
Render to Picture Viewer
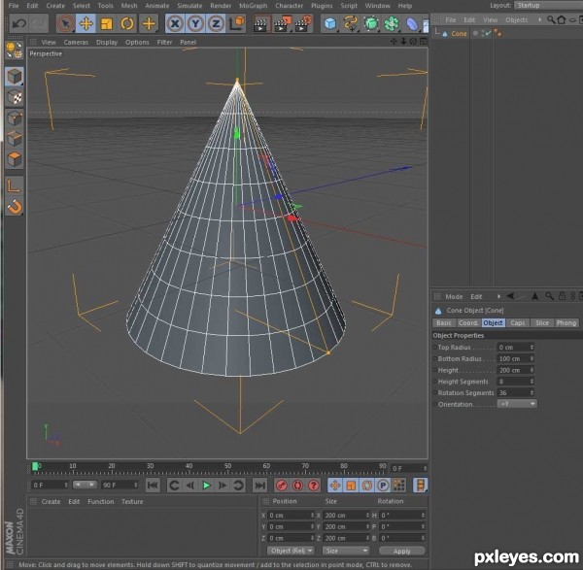pos(282,23)
